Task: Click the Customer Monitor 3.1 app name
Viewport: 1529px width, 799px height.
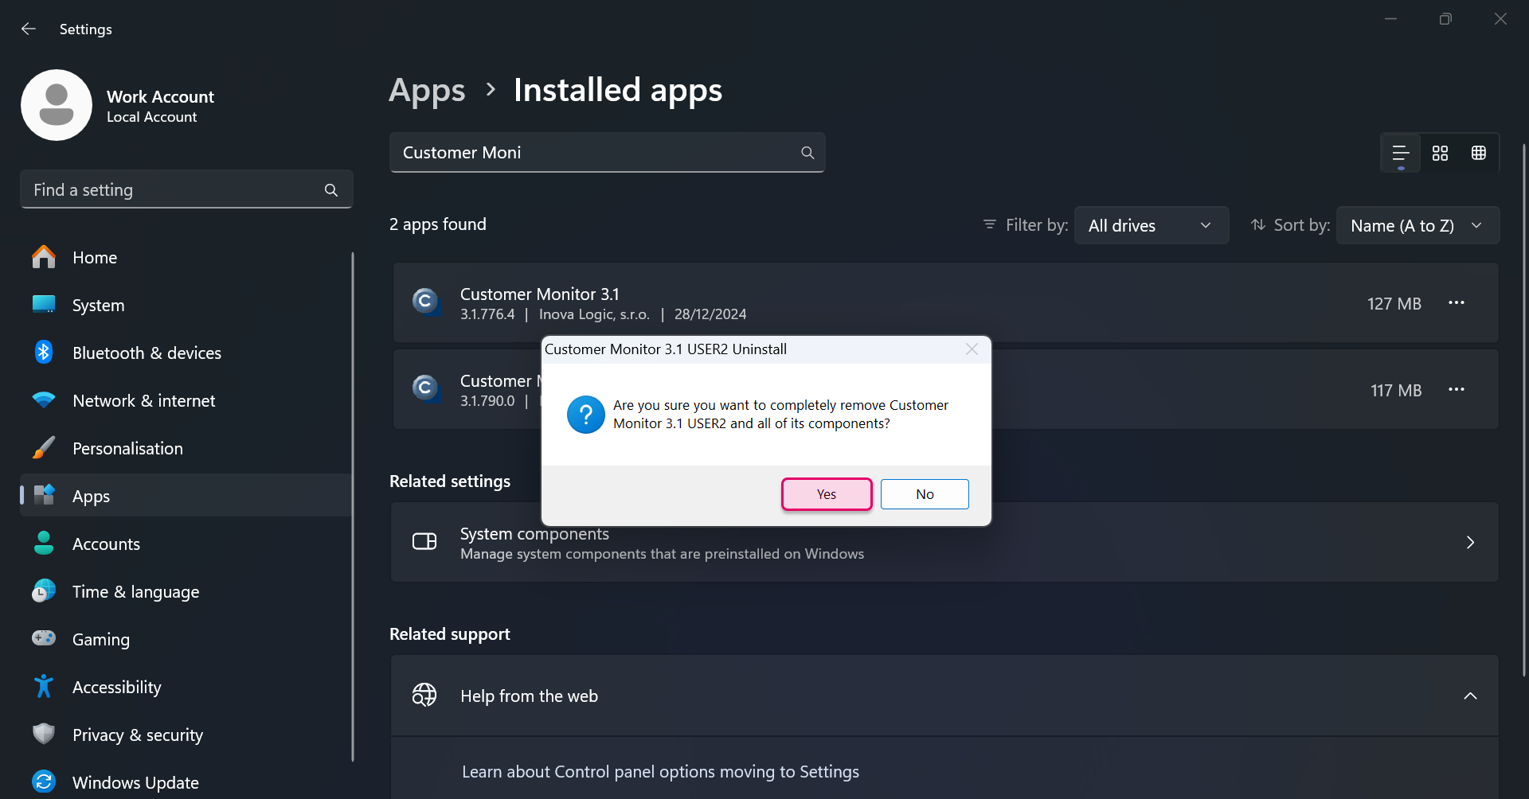Action: pos(539,294)
